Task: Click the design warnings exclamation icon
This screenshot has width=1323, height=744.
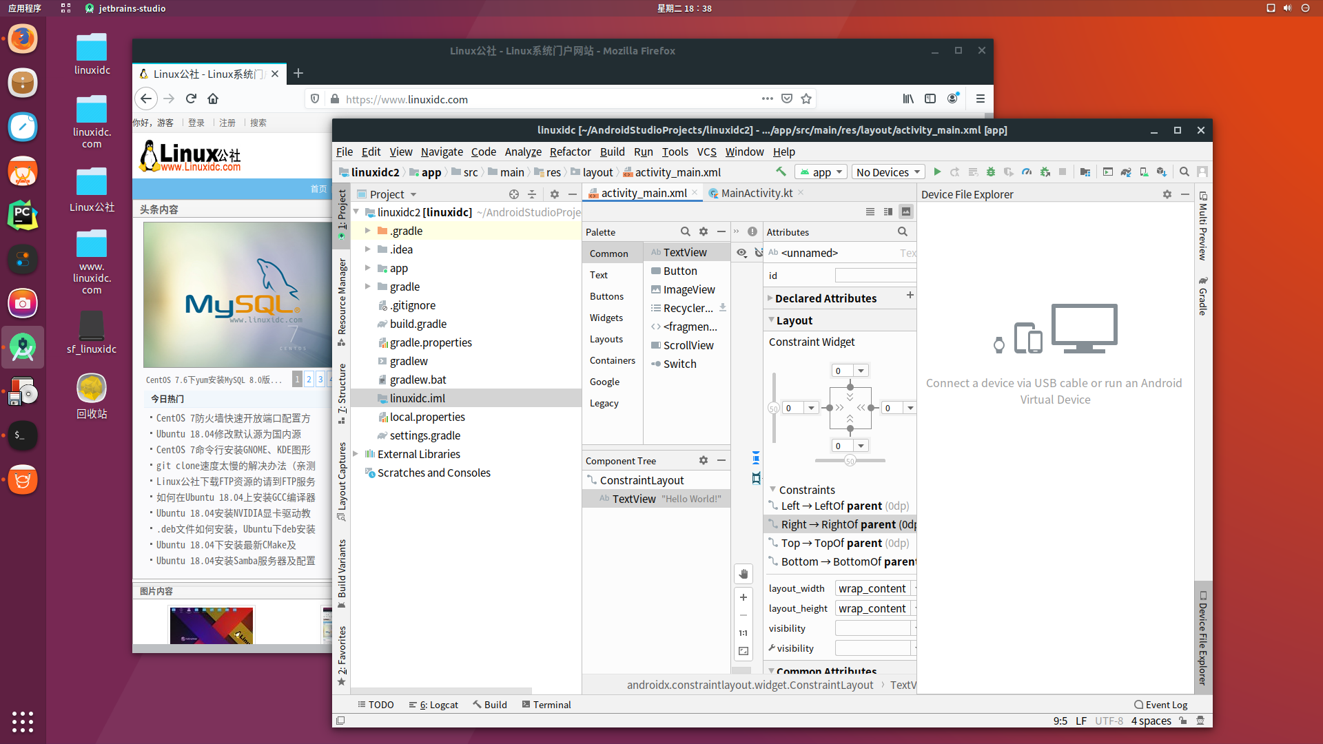Action: 752,231
